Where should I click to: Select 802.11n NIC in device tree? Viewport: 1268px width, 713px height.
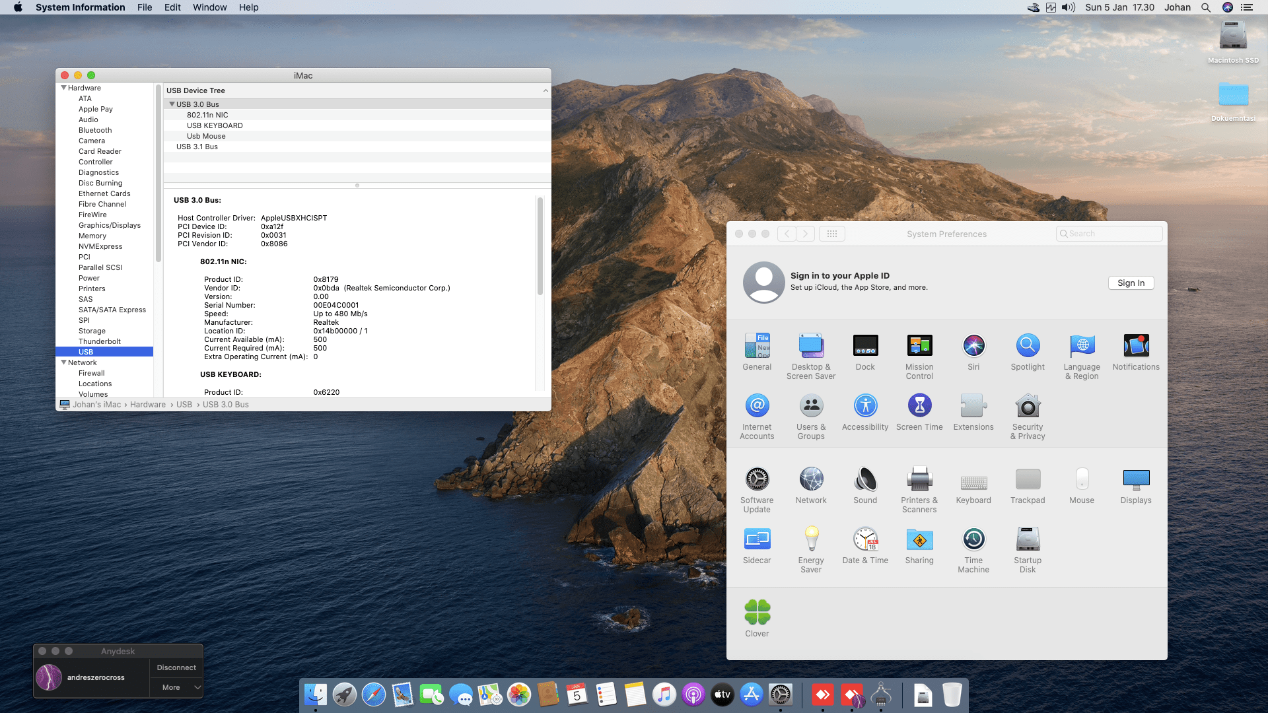(x=207, y=115)
